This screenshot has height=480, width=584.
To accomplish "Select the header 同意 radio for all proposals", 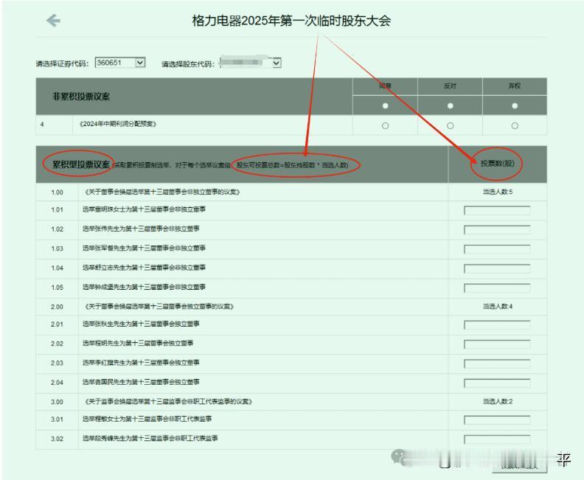I will [x=385, y=105].
